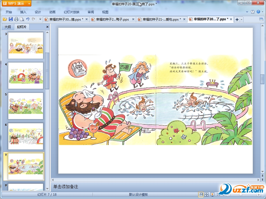Close the 幸福的种子20...了.pps tab
The width and height of the screenshot is (266, 199).
(231, 19)
